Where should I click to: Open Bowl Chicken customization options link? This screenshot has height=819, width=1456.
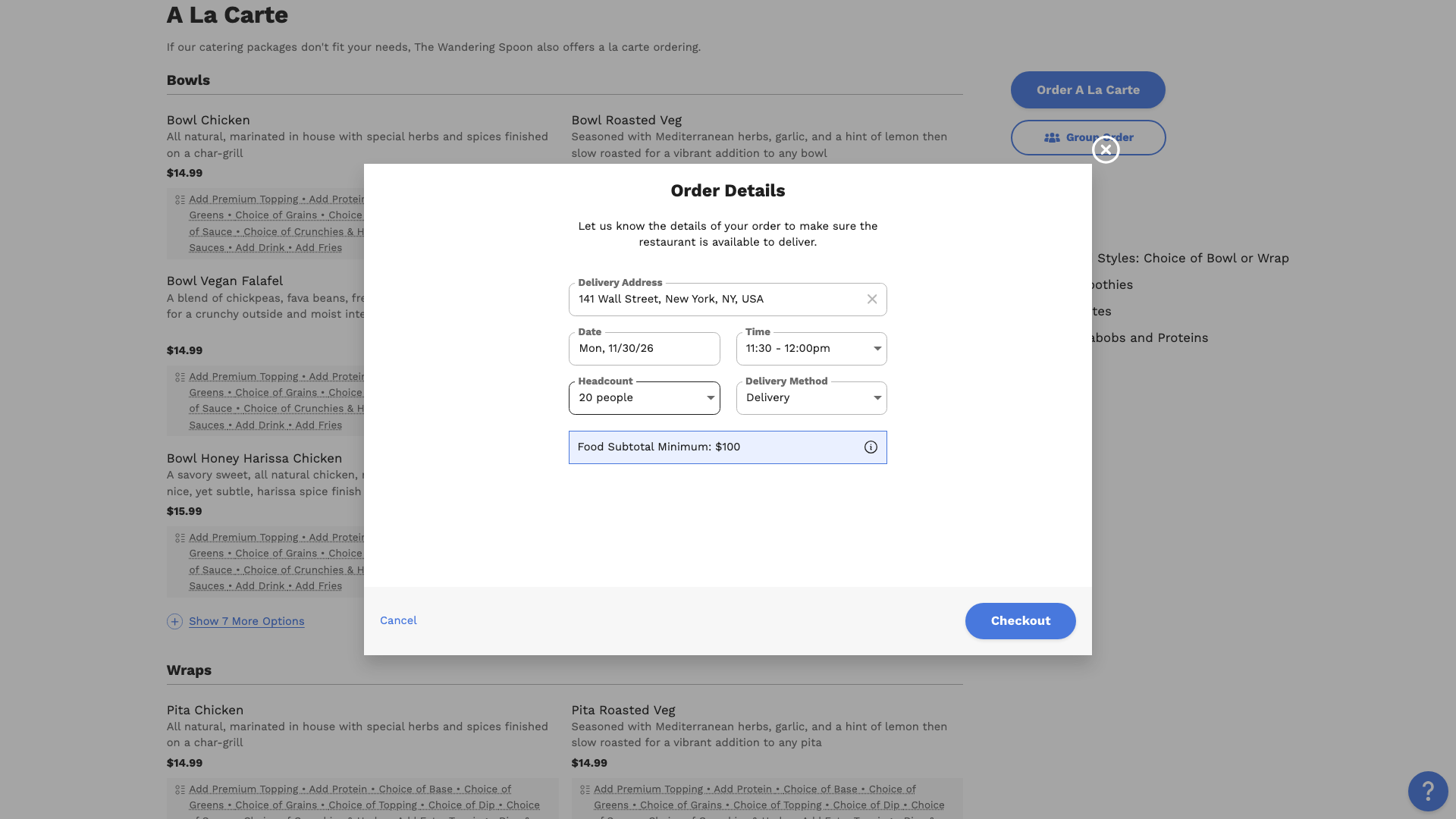coord(277,224)
